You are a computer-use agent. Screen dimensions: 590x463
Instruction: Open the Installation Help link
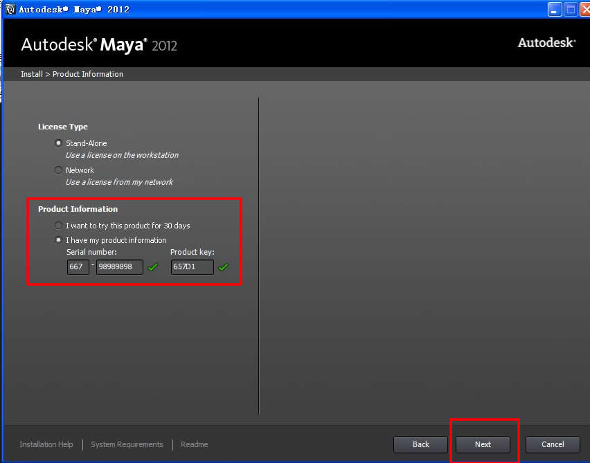(x=46, y=444)
